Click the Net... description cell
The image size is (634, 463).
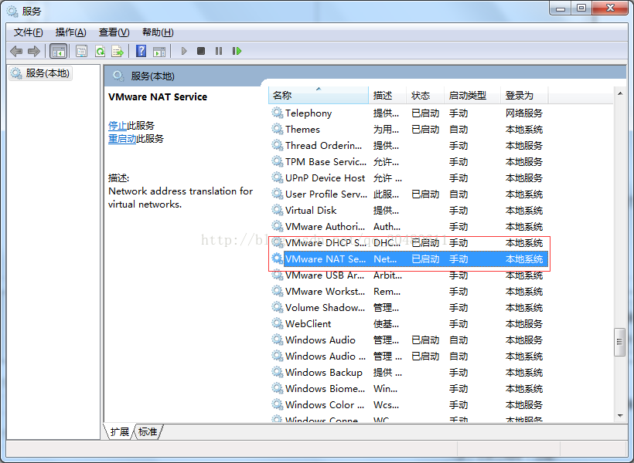tap(385, 259)
